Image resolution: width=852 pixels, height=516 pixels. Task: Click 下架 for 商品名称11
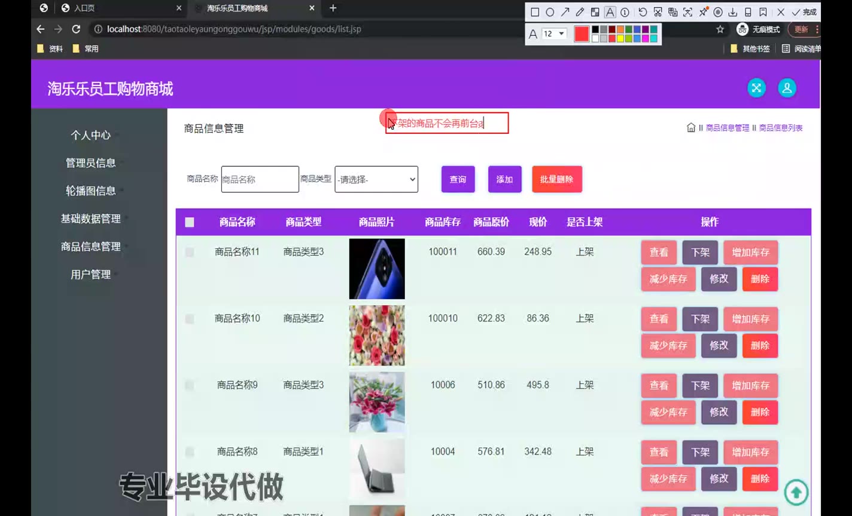(x=700, y=253)
